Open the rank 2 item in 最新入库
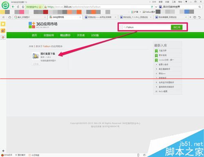 point(162,55)
